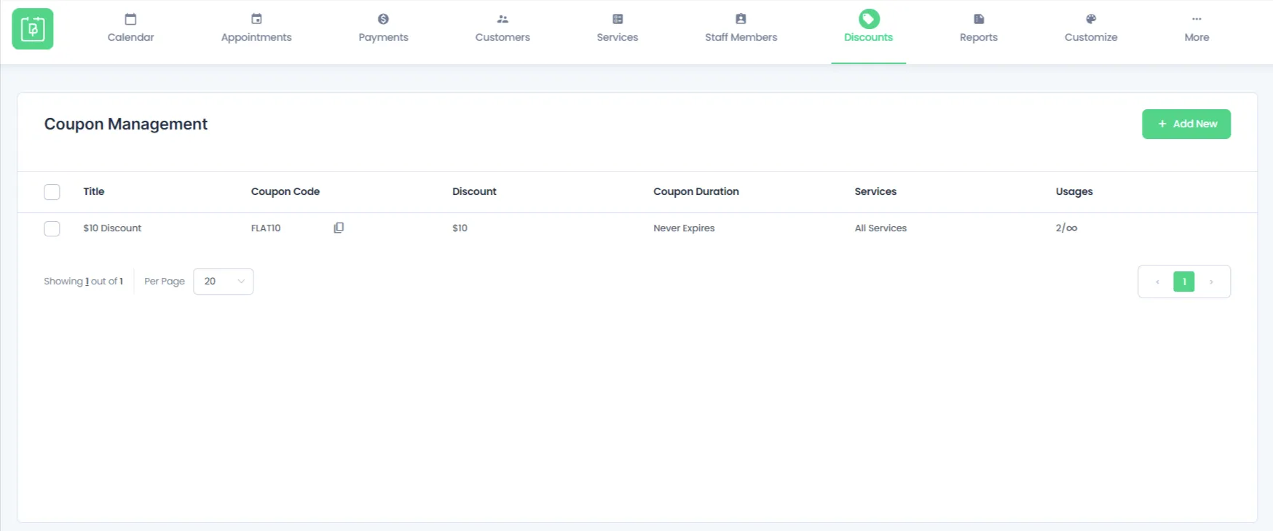The width and height of the screenshot is (1273, 531).
Task: Open the Payments tab
Action: (x=383, y=37)
